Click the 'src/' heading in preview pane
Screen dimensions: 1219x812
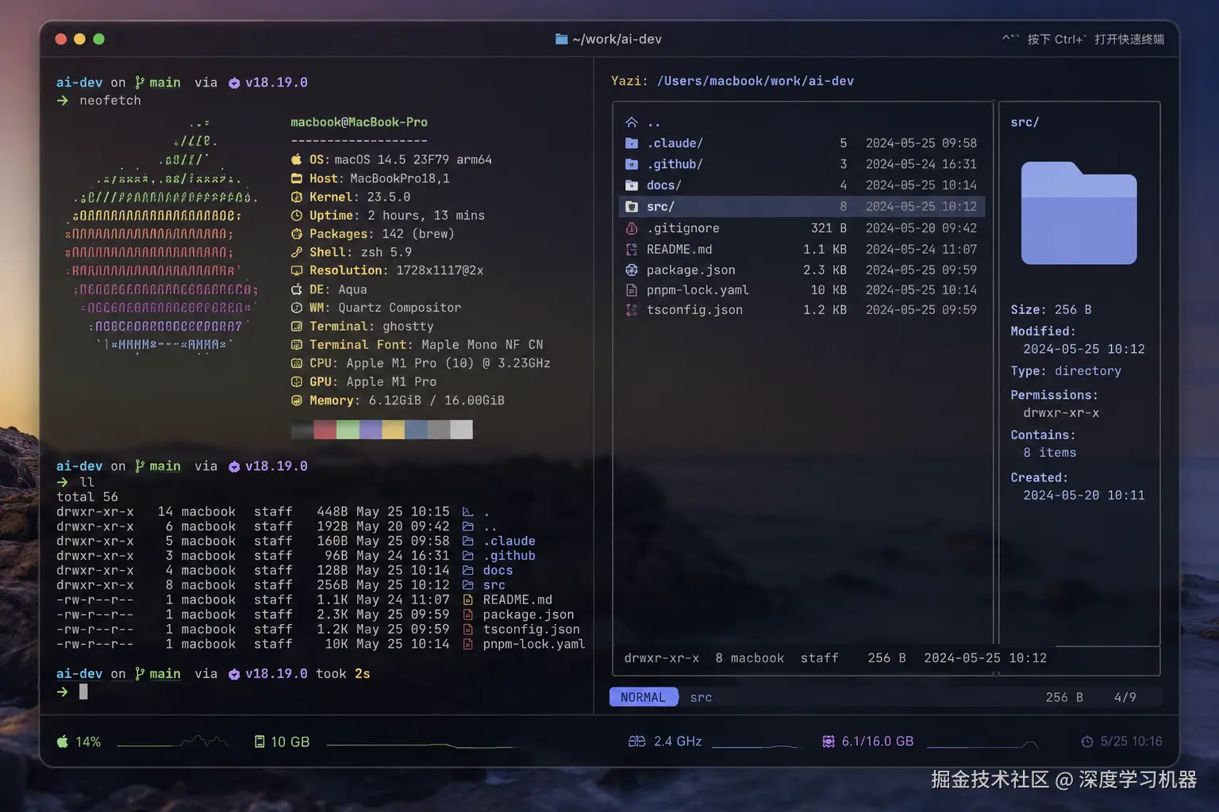1025,122
